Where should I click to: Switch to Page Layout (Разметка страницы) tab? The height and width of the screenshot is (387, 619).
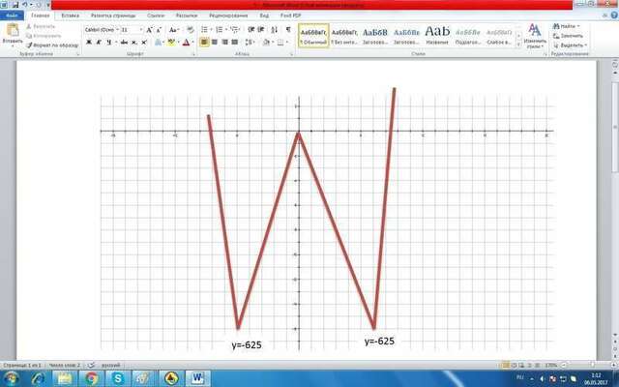point(113,15)
